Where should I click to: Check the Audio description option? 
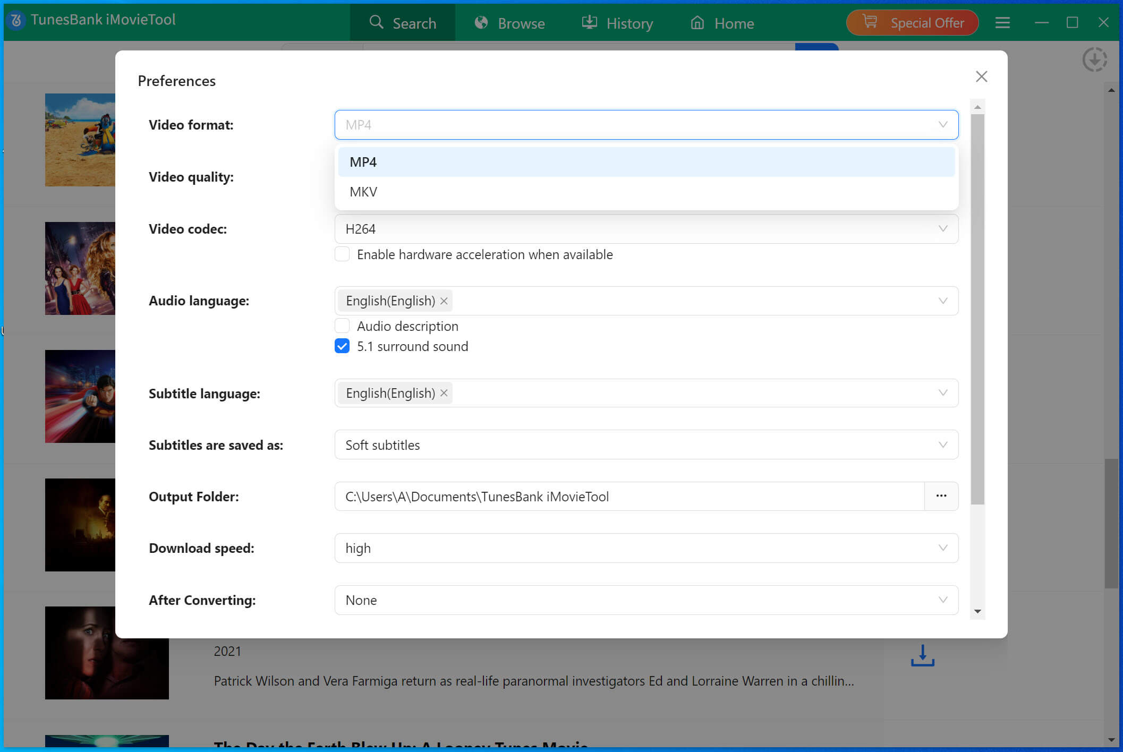[342, 326]
